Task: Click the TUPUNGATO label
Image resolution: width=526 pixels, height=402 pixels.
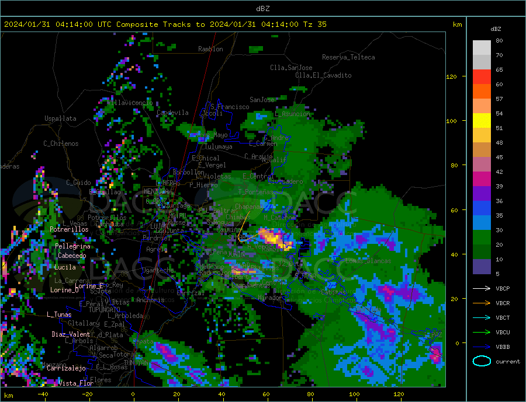Action: coord(104,310)
